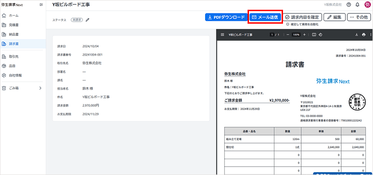The image size is (373, 175).
Task: Click the home icon in the sidebar
Action: 4,16
